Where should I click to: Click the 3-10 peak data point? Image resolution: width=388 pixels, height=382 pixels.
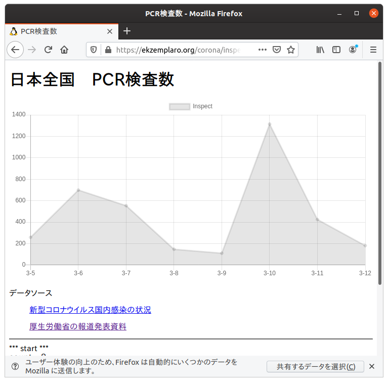[270, 124]
